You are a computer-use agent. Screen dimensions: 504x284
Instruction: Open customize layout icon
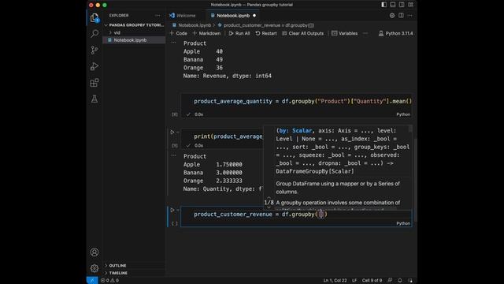411,5
